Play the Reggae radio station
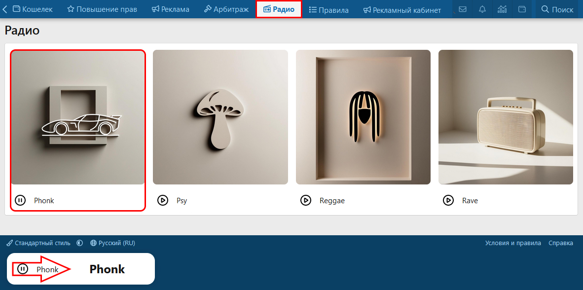The image size is (583, 290). tap(306, 200)
